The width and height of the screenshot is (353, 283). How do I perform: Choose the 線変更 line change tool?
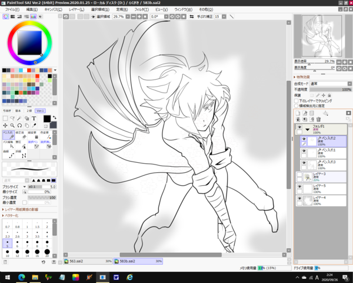[x=34, y=135]
